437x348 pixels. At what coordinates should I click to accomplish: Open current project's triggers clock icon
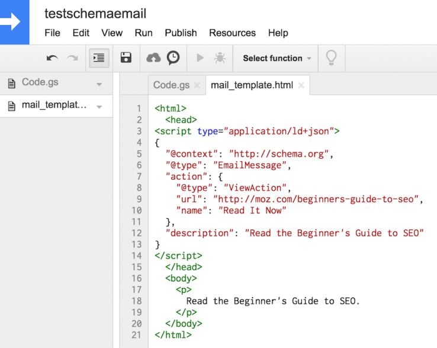[173, 58]
